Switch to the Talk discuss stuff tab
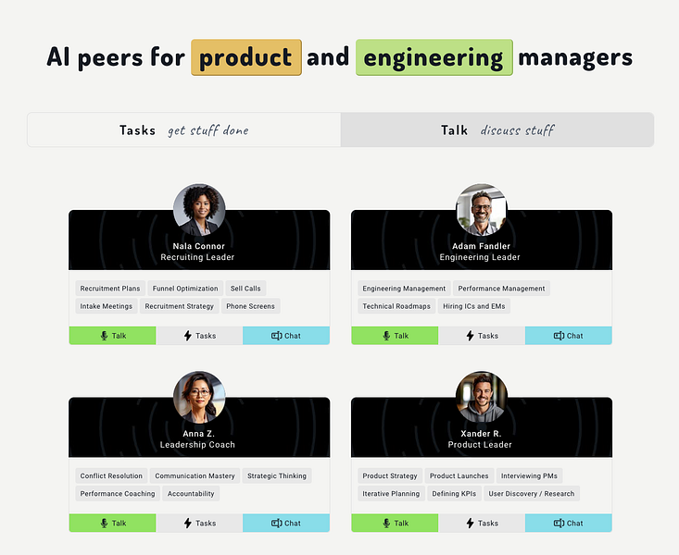 [x=497, y=129]
